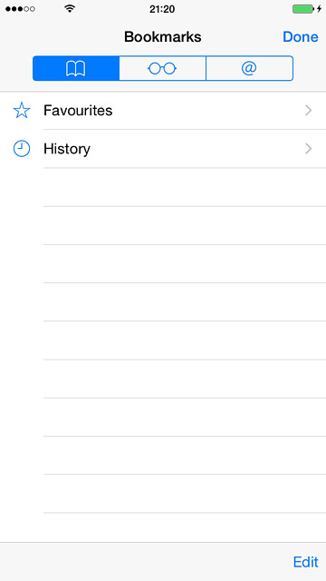Open the History row label
The height and width of the screenshot is (581, 326).
pos(67,149)
